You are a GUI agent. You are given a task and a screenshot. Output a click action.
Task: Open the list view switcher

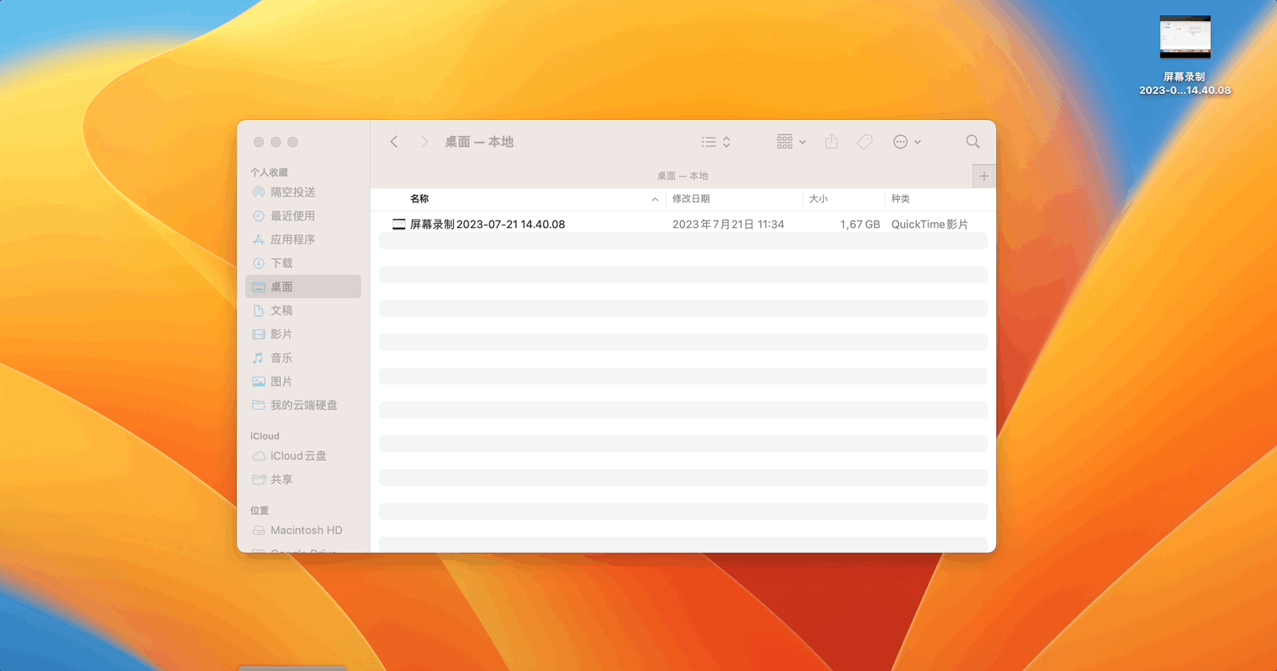[x=715, y=142]
